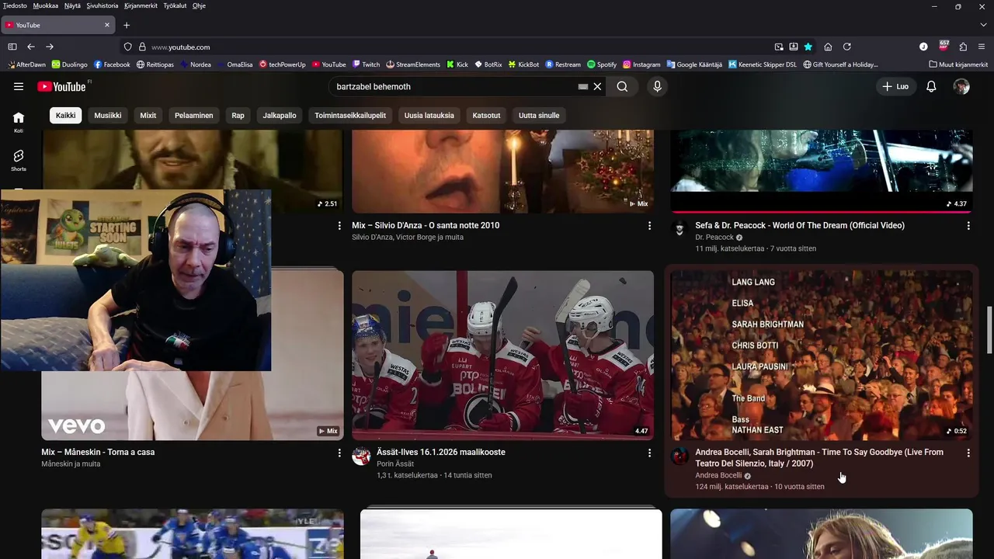This screenshot has width=994, height=559.
Task: Open the Kirjanmerkit menu
Action: point(141,5)
